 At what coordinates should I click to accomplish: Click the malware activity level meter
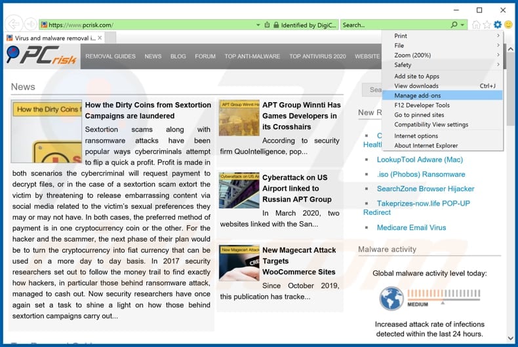[x=443, y=298]
